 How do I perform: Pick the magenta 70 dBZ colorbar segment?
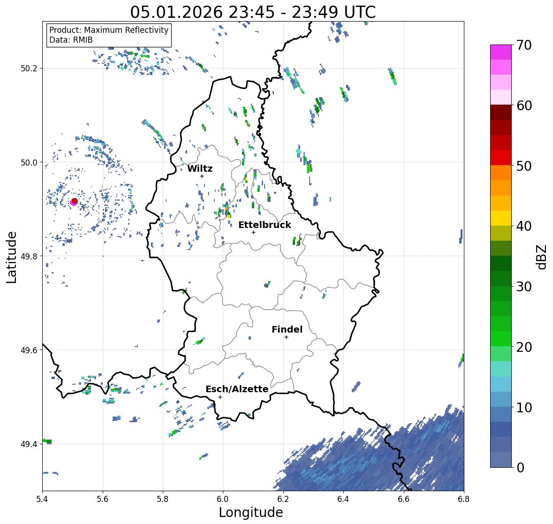[x=501, y=52]
